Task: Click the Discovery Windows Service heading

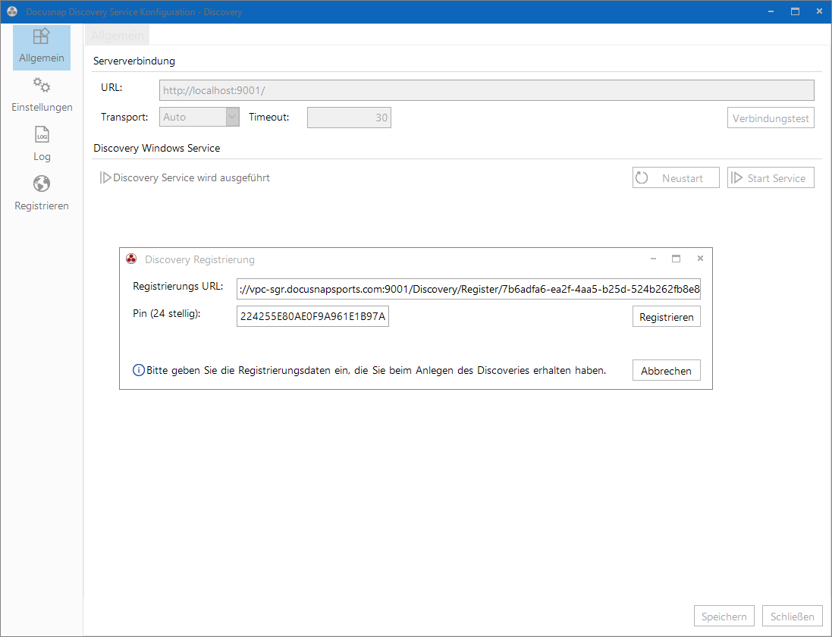Action: (x=156, y=148)
